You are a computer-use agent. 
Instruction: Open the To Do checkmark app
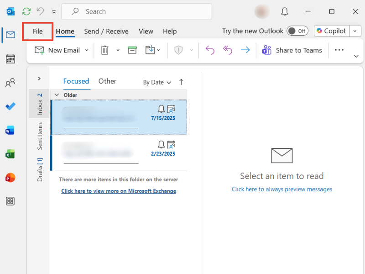tap(10, 106)
